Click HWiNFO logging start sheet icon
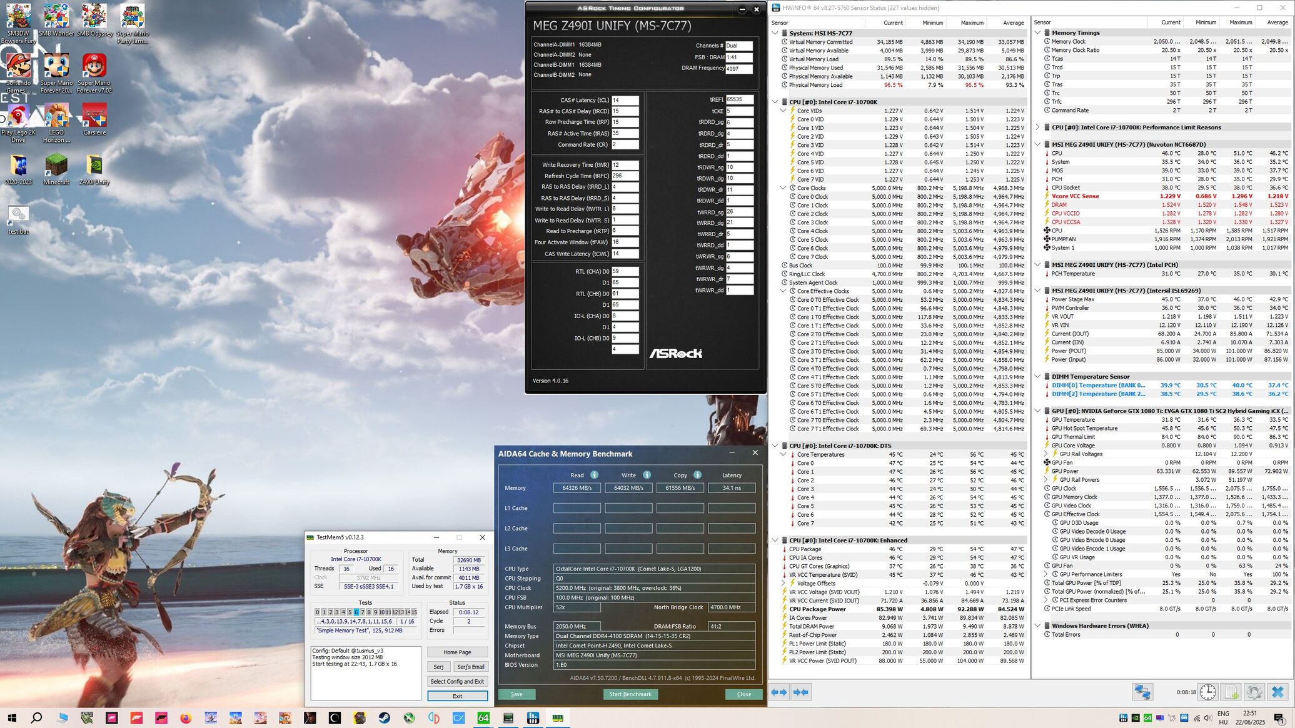This screenshot has width=1295, height=728. (x=1231, y=692)
